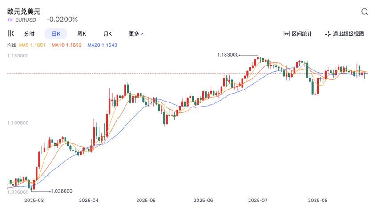Viewport: 375px width, 209px height.
Task: Click the 1.183000 high price marker
Action: [228, 55]
